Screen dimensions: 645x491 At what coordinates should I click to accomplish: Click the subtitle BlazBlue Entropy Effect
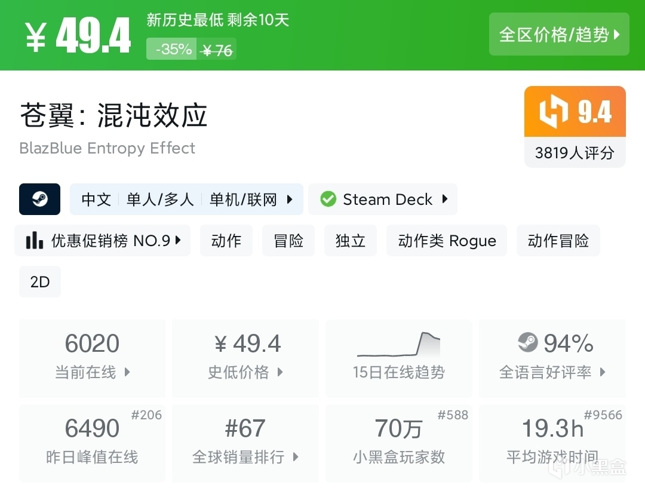pos(107,148)
